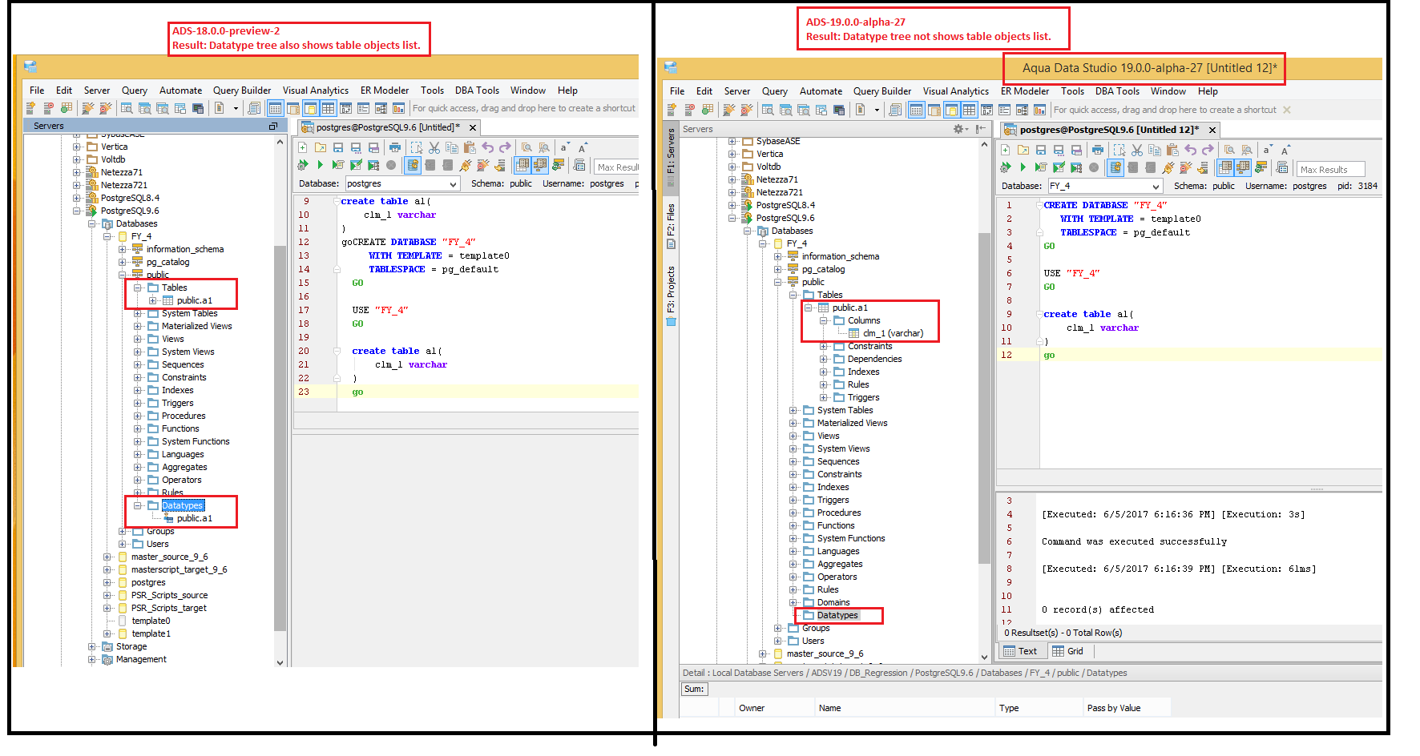Click Max Results field in left window
The image size is (1420, 756).
click(x=616, y=167)
